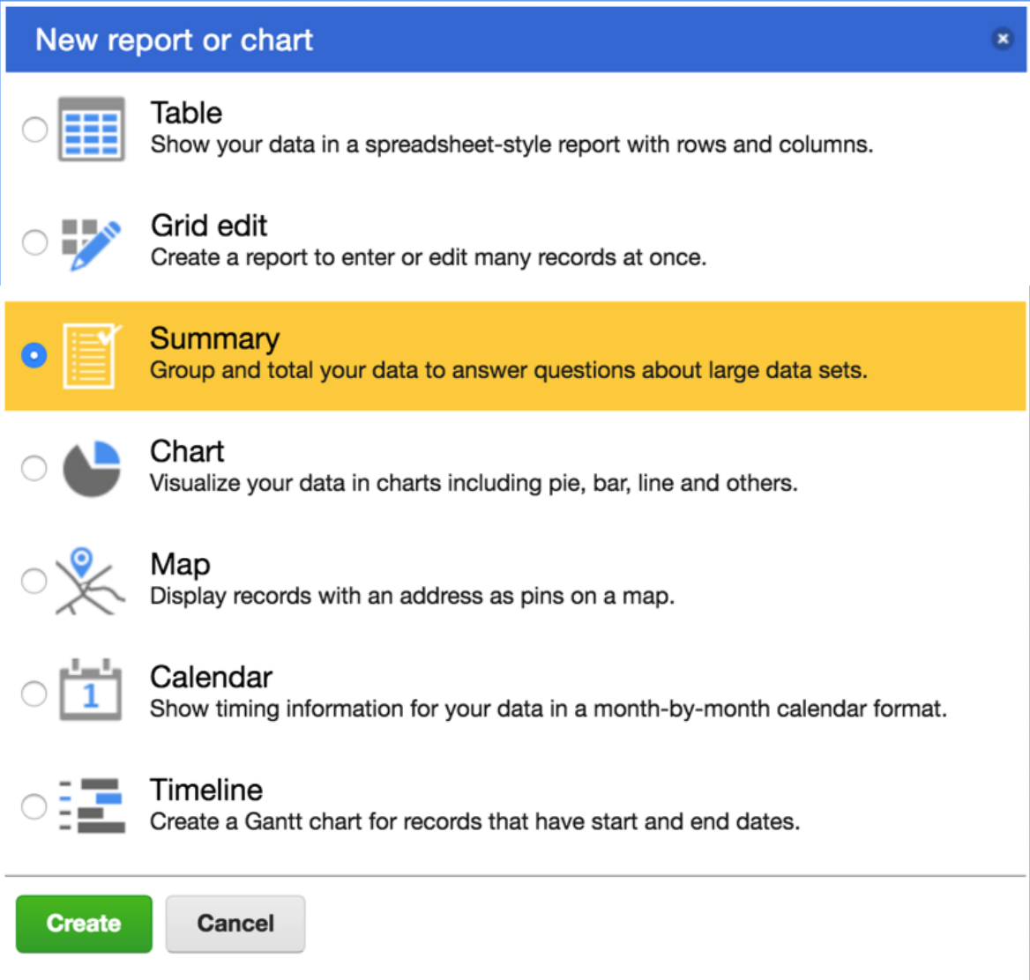
Task: Click the Summary checklist icon
Action: 91,355
